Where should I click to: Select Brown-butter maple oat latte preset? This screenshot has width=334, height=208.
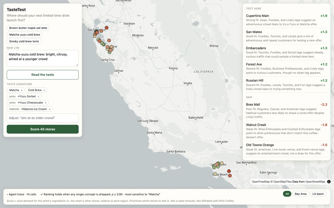click(x=28, y=28)
